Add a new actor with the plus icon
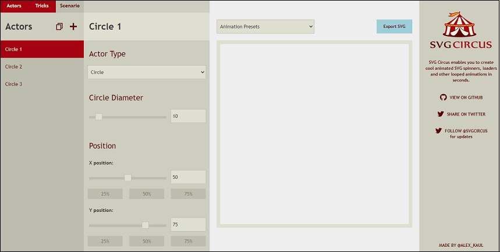500x252 pixels. (73, 27)
